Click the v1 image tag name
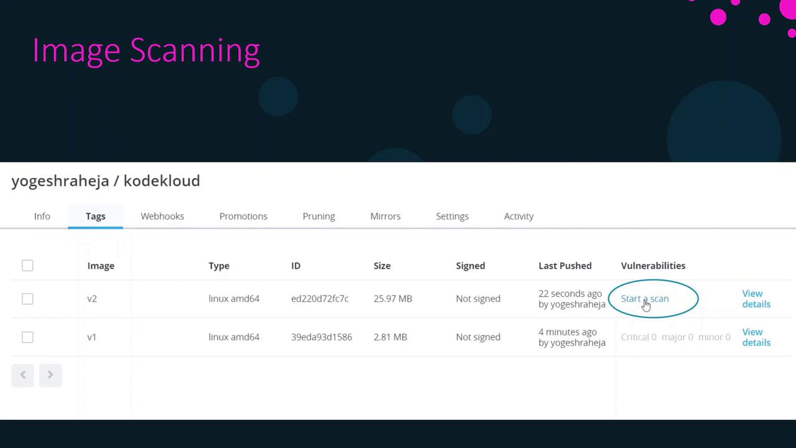The height and width of the screenshot is (448, 796). tap(92, 337)
